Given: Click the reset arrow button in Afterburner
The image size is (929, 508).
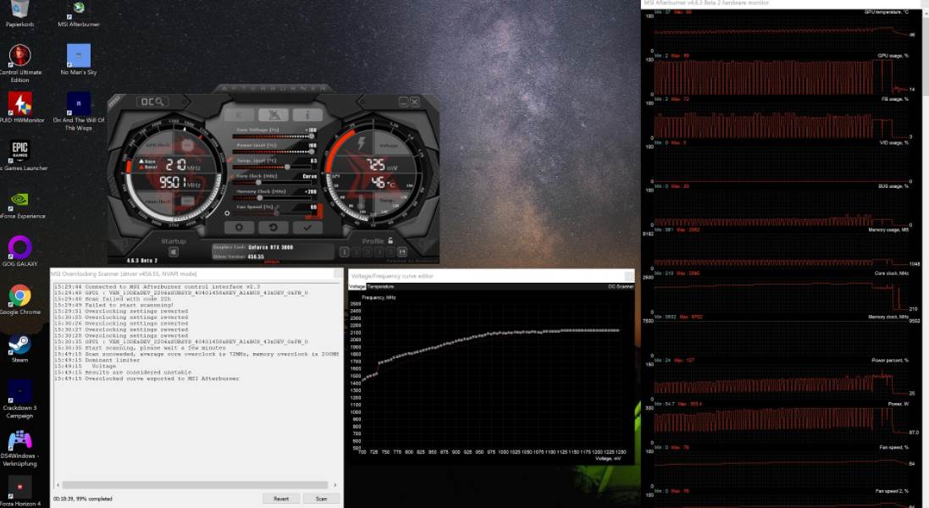Looking at the screenshot, I should [x=274, y=228].
